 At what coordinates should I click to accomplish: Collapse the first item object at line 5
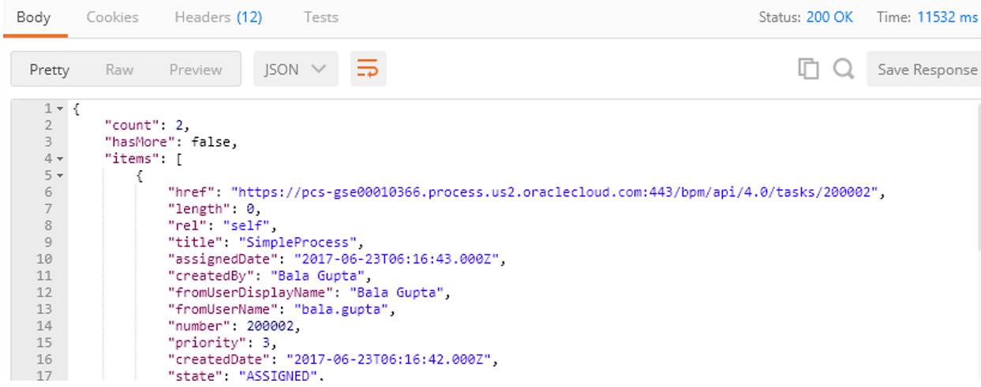(x=60, y=175)
